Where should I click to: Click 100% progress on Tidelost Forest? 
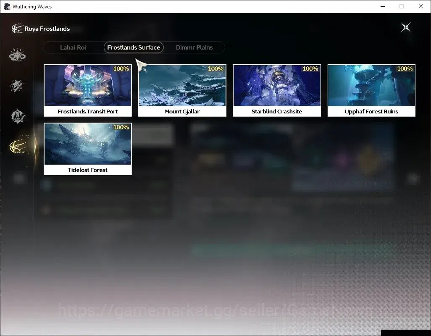pyautogui.click(x=121, y=127)
